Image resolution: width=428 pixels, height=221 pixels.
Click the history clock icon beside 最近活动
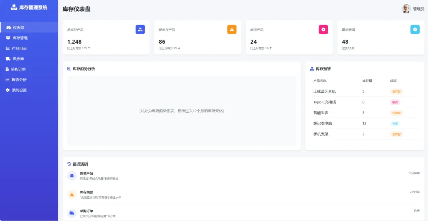(x=69, y=164)
